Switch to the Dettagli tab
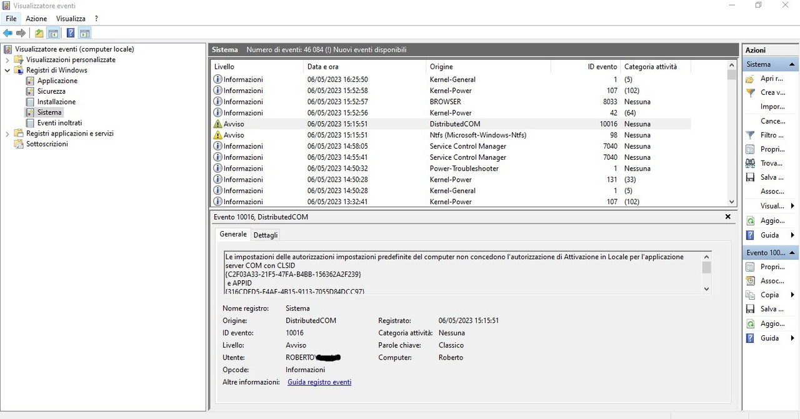 click(x=266, y=235)
